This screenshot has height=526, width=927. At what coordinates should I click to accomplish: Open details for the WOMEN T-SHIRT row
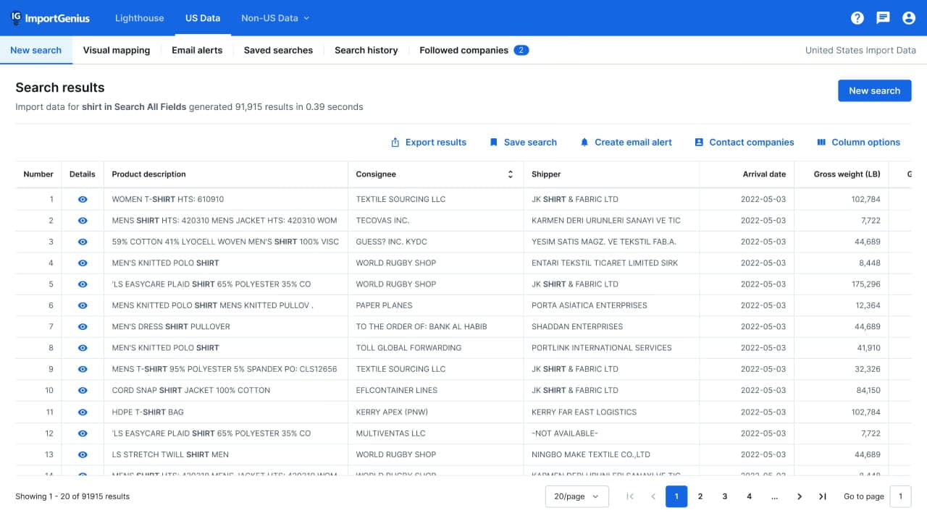(82, 199)
